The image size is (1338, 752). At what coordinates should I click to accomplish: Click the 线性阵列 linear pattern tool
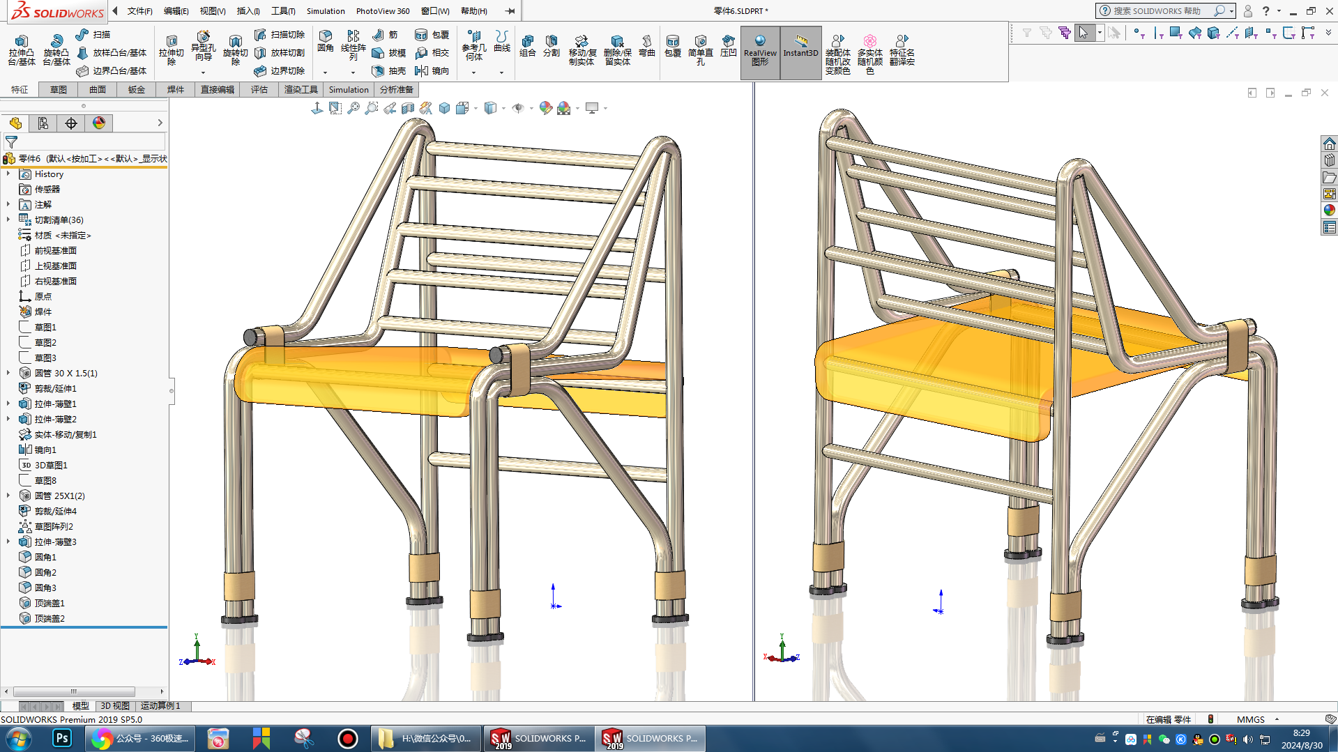click(353, 45)
